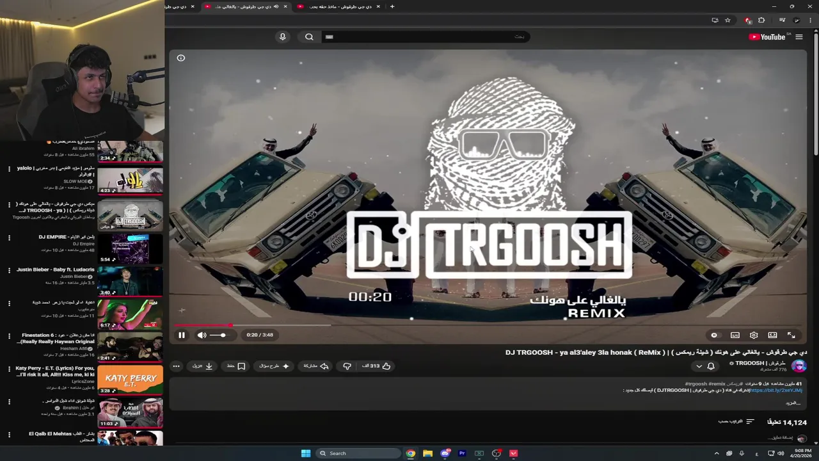Open subscription notification bell dropdown

tap(705, 366)
